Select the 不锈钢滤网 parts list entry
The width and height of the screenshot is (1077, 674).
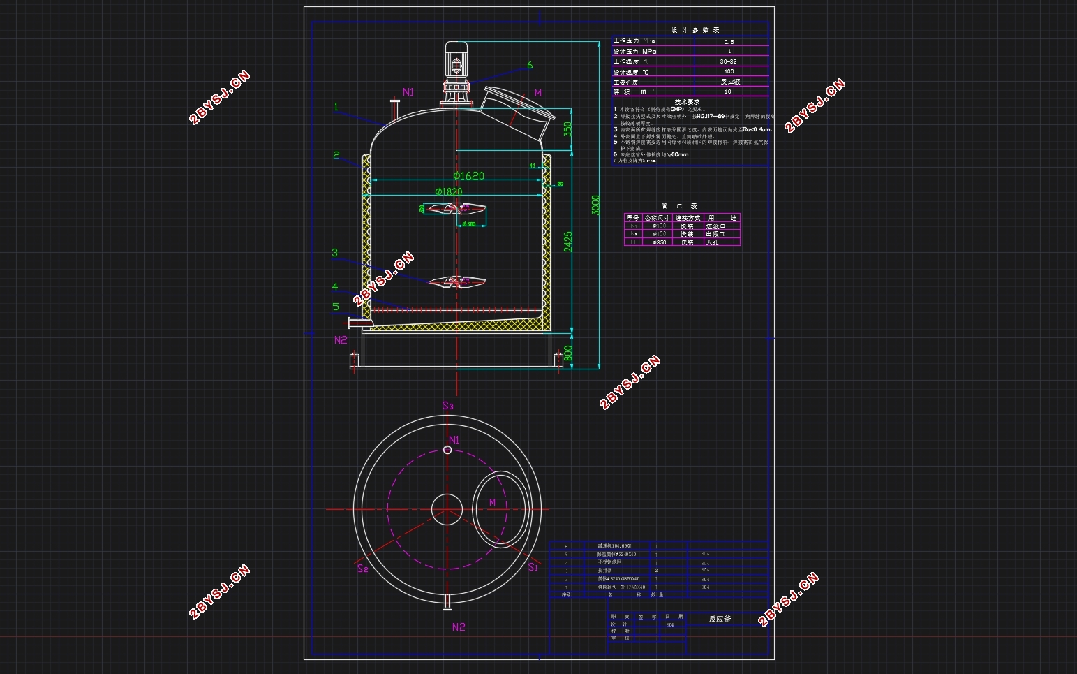(609, 562)
